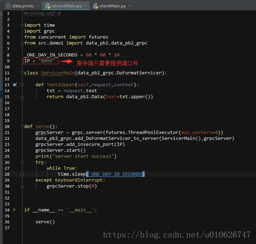The image size is (256, 244).
Task: Click the blog.csdn.net watermark link
Action: (x=177, y=235)
